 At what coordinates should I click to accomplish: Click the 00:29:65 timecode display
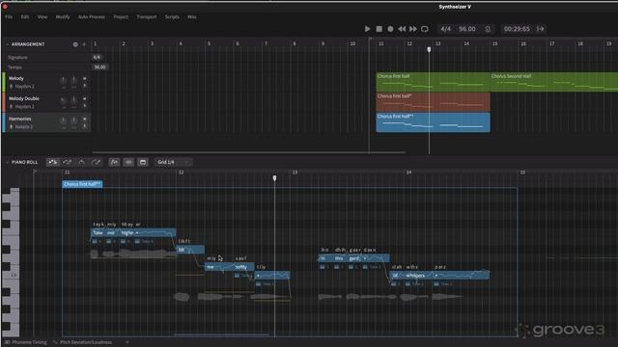pyautogui.click(x=517, y=29)
